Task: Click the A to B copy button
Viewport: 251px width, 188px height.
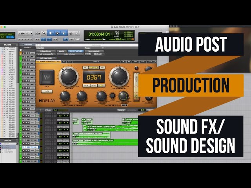Action: 135,61
